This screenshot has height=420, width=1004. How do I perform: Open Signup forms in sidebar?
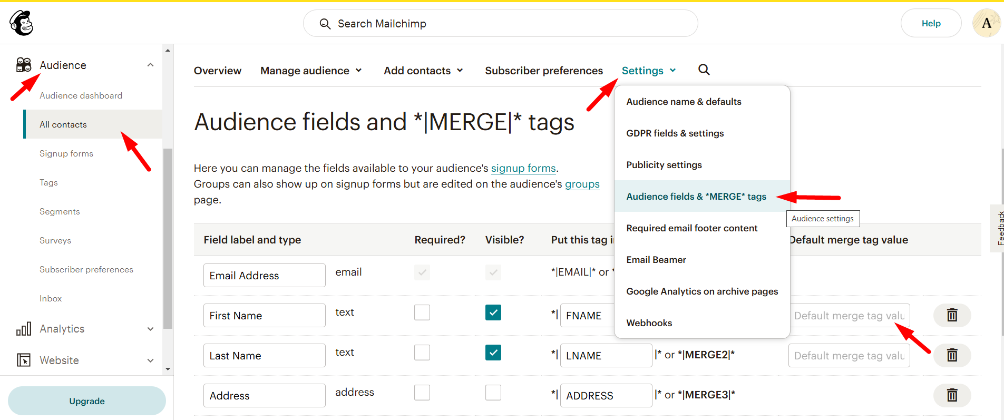[x=66, y=153]
